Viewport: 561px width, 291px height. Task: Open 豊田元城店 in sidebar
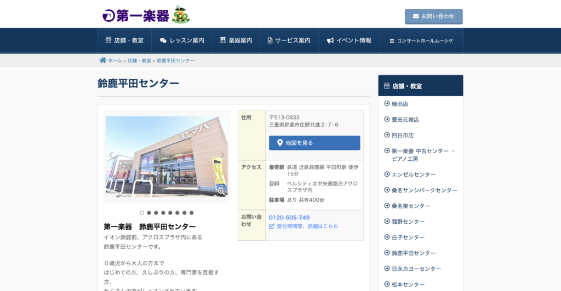(x=405, y=120)
